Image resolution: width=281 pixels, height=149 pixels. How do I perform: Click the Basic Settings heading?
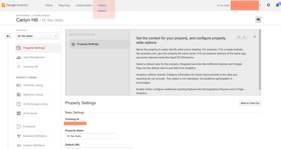tap(75, 112)
